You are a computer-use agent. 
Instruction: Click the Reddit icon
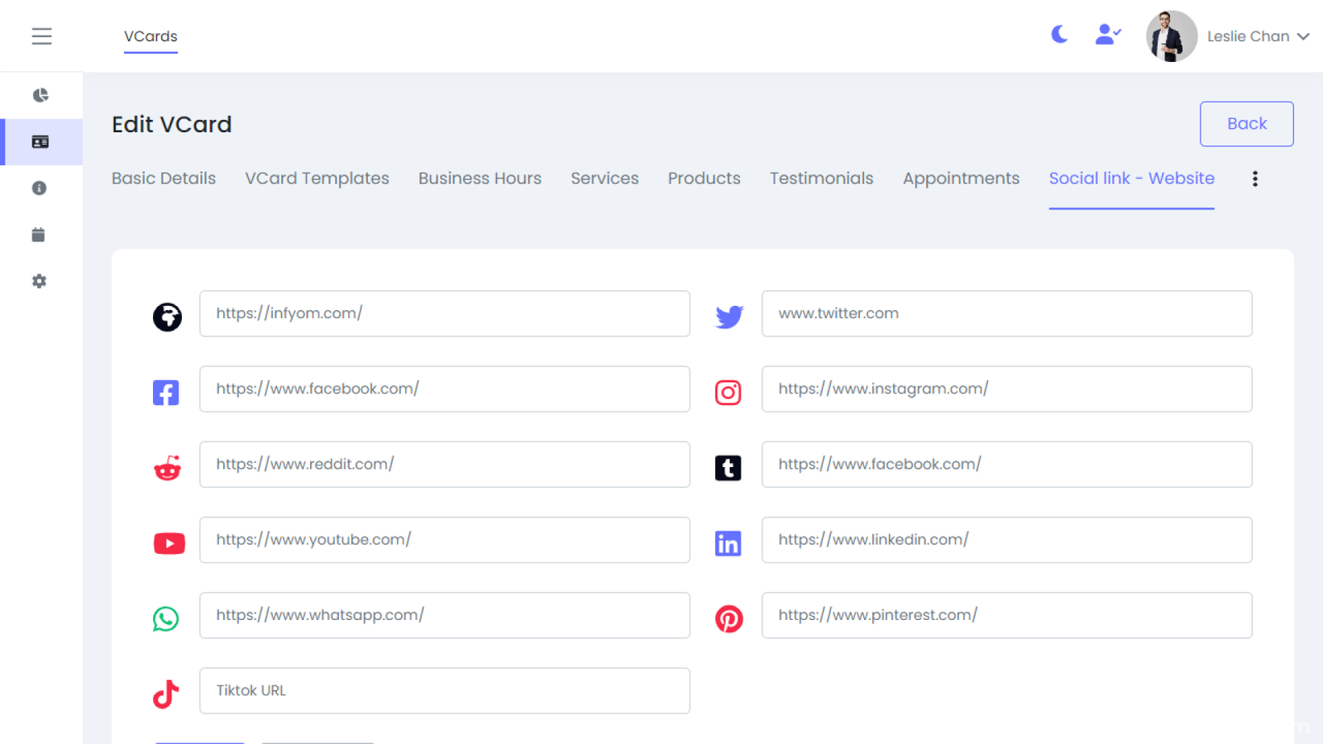(x=167, y=468)
